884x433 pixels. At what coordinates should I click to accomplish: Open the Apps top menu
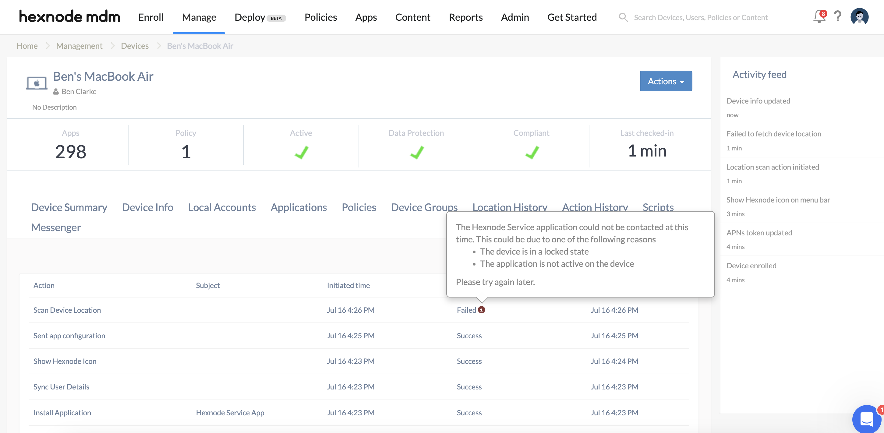[x=366, y=17]
